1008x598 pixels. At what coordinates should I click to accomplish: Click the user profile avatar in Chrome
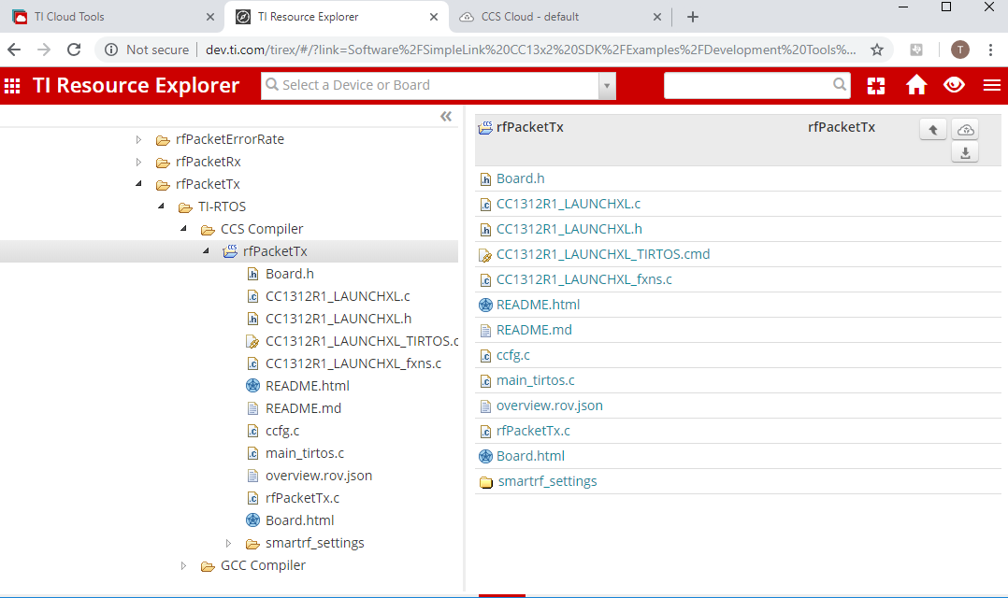click(959, 50)
